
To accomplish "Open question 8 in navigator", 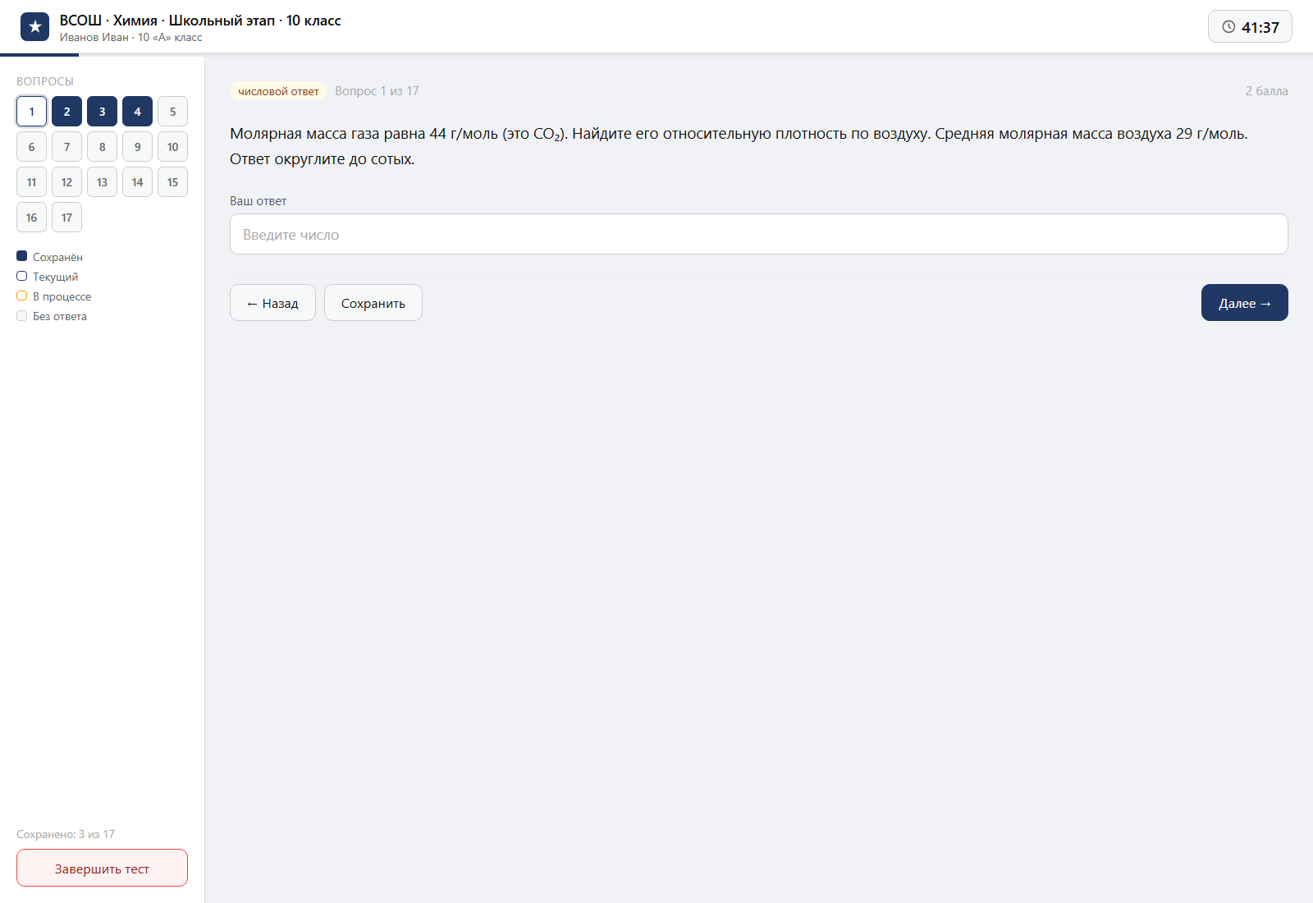I will (x=102, y=147).
